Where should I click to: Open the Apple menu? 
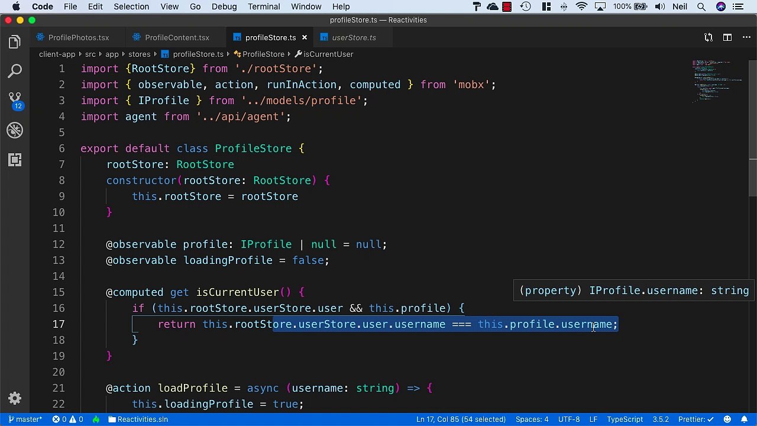[x=16, y=7]
